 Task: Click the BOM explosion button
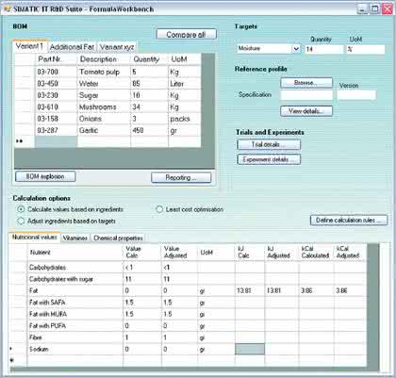click(45, 176)
